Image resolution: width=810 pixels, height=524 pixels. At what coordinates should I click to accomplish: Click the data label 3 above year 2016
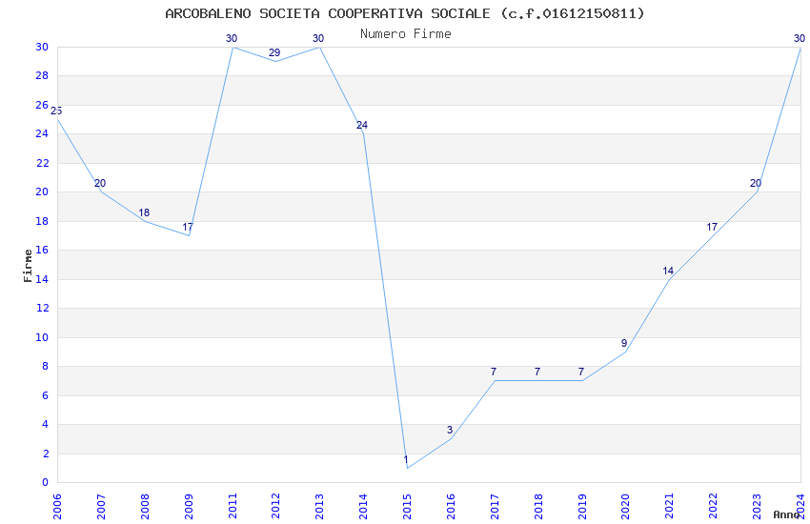[450, 430]
